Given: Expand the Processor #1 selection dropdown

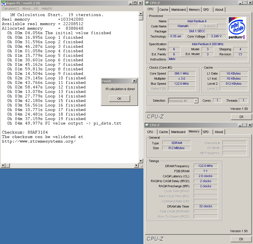Looking at the screenshot, I should (196, 101).
